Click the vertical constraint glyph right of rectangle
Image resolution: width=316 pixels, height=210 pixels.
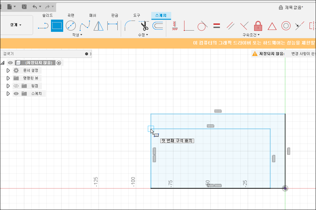click(x=289, y=151)
